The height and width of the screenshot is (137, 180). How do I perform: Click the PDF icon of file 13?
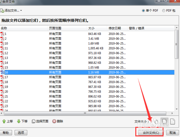pyautogui.click(x=2, y=58)
